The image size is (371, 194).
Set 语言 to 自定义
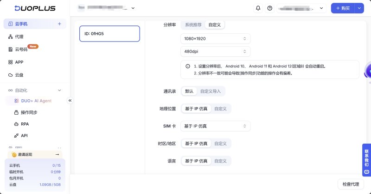click(220, 161)
